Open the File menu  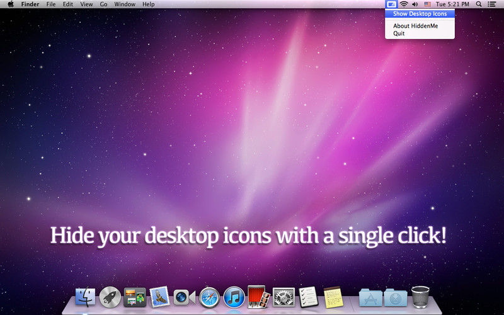pyautogui.click(x=51, y=4)
